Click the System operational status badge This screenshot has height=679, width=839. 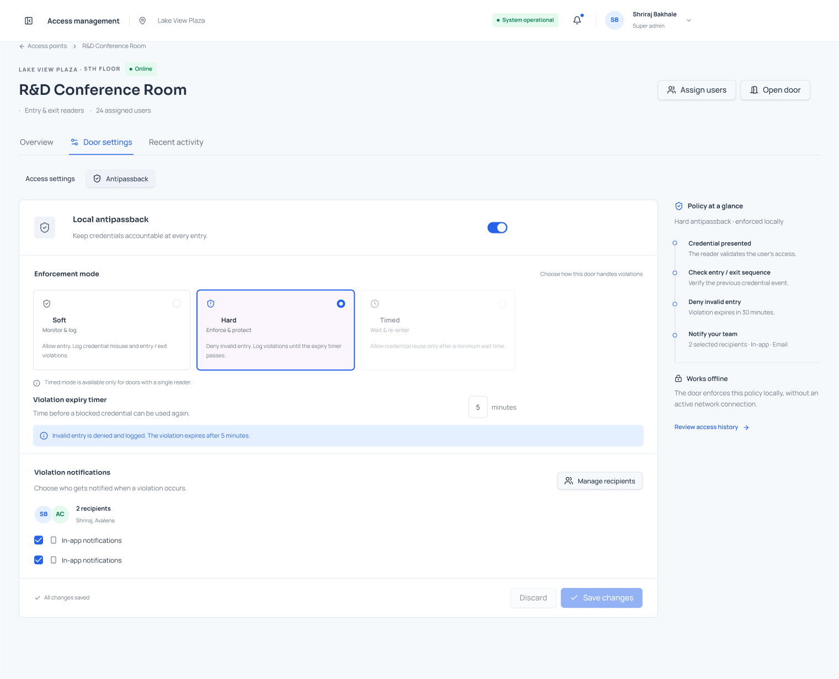(x=525, y=20)
